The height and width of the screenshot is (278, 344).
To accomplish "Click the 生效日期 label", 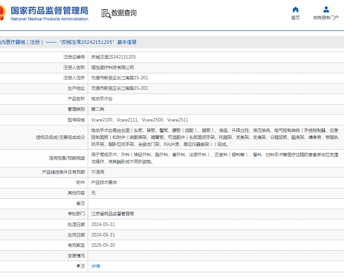I will (76, 235).
